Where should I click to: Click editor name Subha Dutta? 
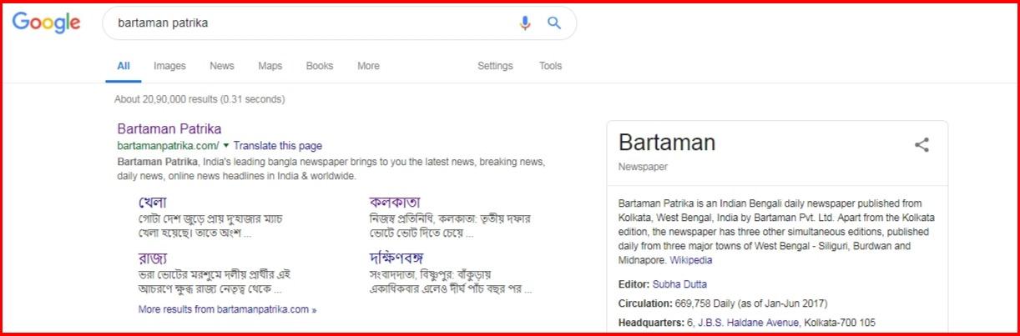pyautogui.click(x=679, y=284)
